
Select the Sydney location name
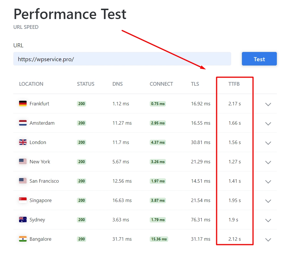(37, 220)
